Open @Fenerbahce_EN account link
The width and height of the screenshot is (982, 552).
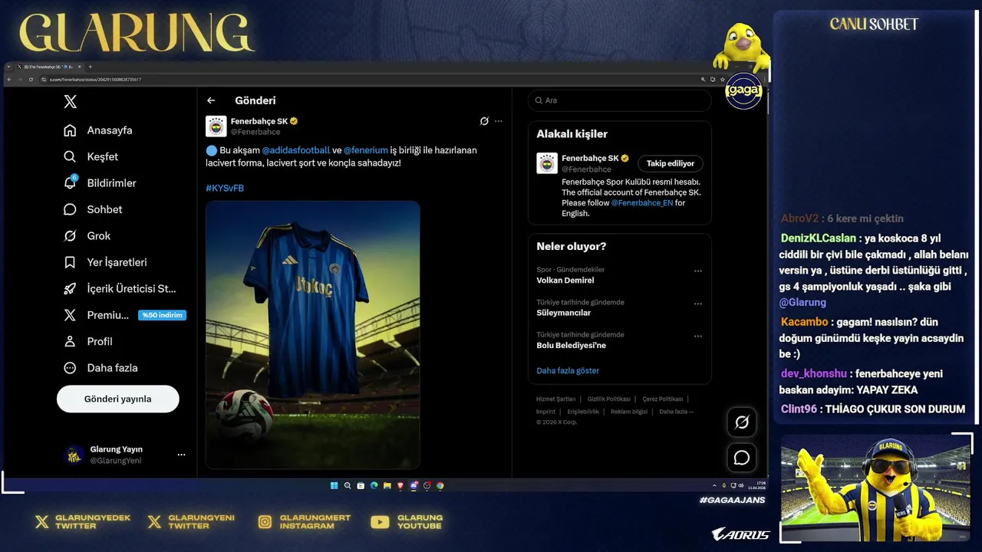(x=642, y=203)
